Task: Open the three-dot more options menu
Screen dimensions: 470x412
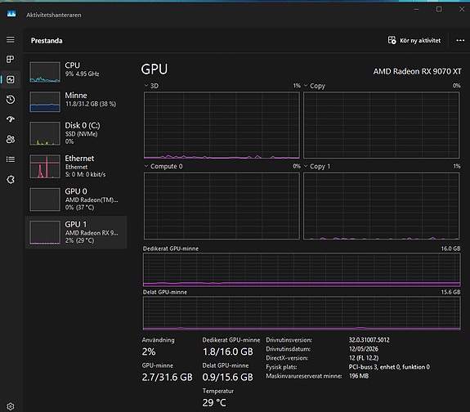Action: tap(460, 41)
